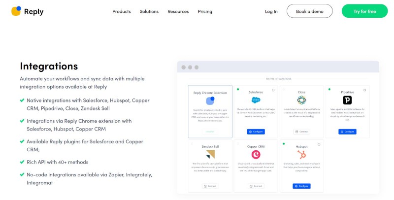Viewport: 394px width, 200px height.
Task: Go to the Pricing page
Action: point(205,11)
